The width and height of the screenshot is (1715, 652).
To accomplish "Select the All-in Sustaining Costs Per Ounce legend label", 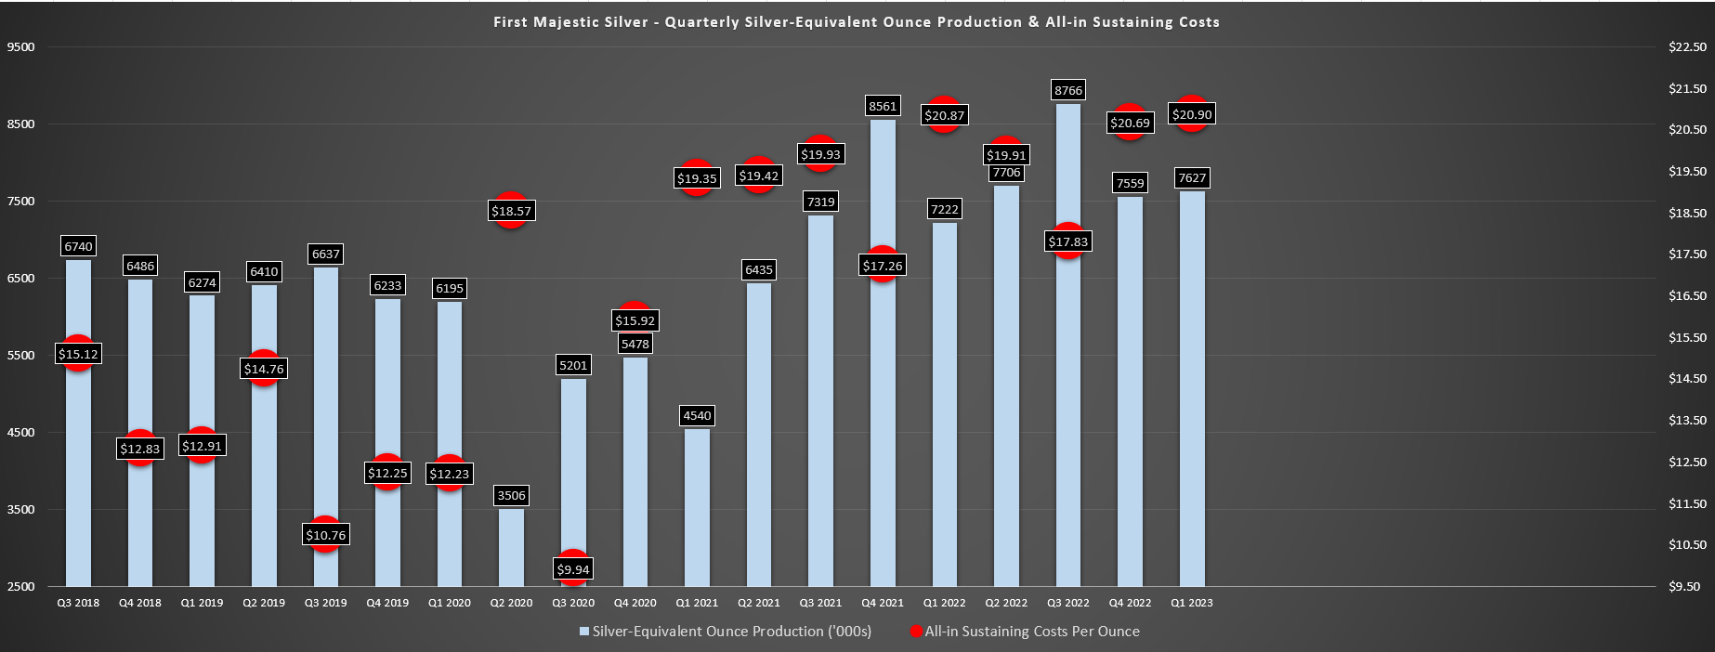I will coord(1032,632).
